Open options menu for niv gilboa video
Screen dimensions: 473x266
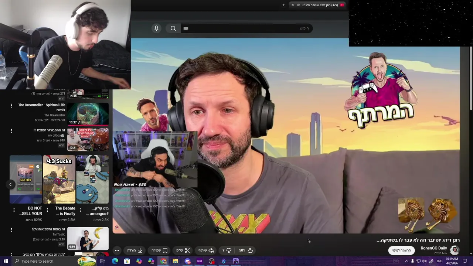tap(11, 131)
